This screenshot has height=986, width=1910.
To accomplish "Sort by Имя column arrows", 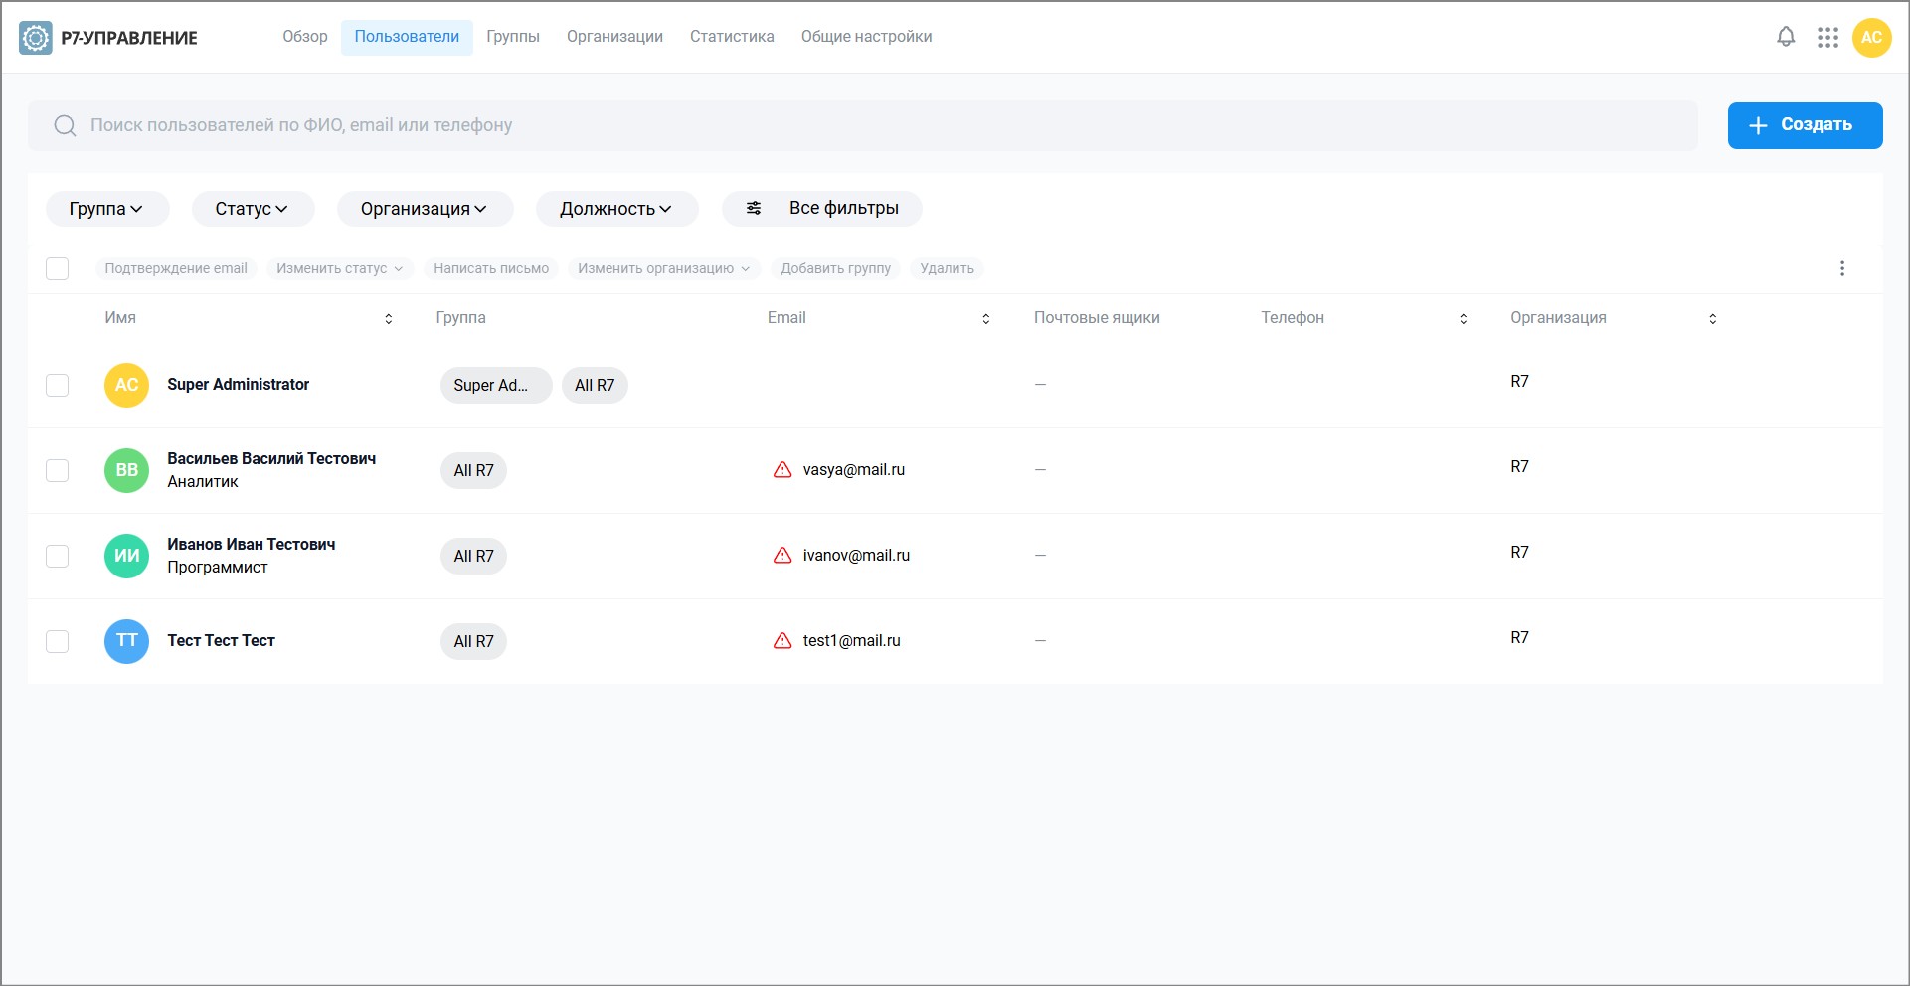I will (x=389, y=318).
